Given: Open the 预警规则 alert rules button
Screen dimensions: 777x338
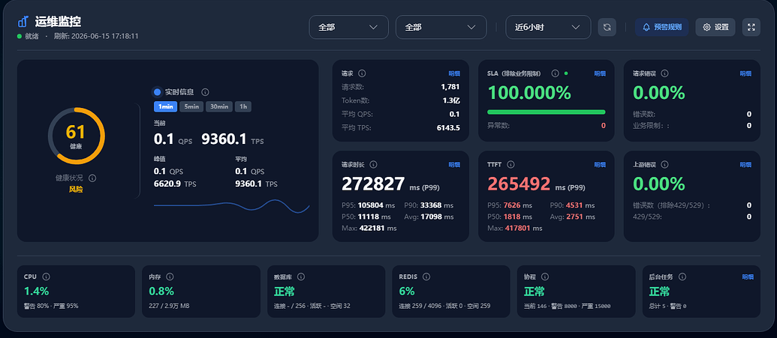Looking at the screenshot, I should point(661,27).
